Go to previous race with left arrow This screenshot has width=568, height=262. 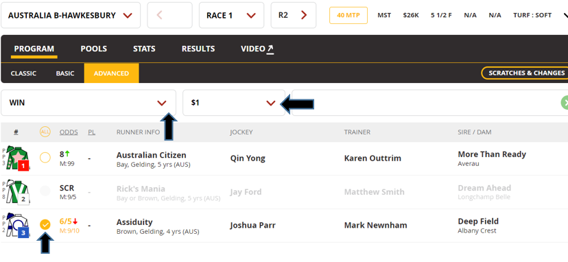159,15
